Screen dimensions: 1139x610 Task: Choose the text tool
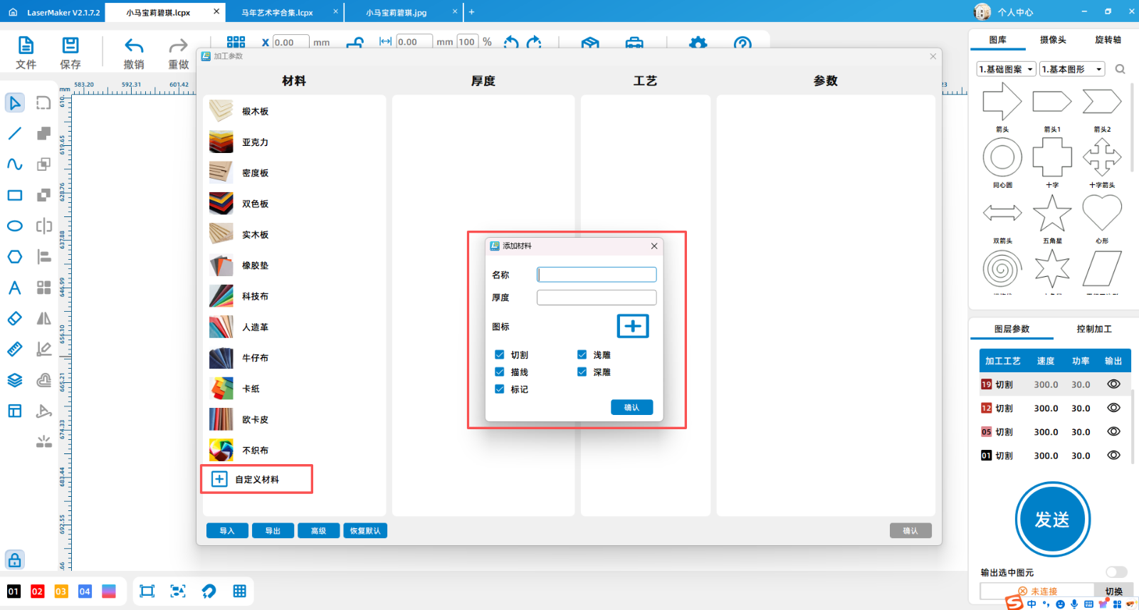[15, 288]
